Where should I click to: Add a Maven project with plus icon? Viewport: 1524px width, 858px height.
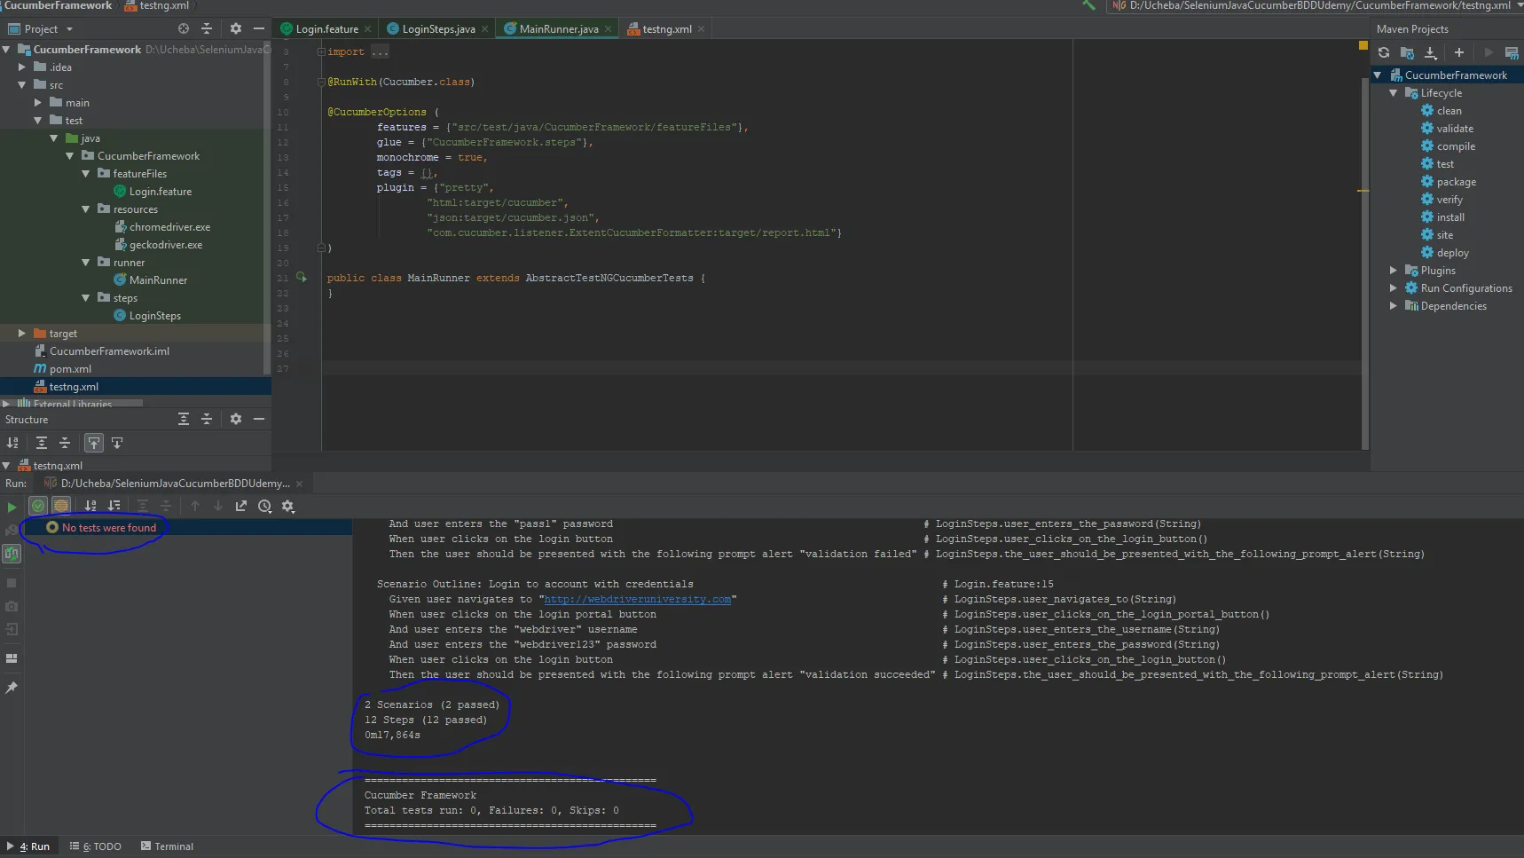click(1459, 53)
